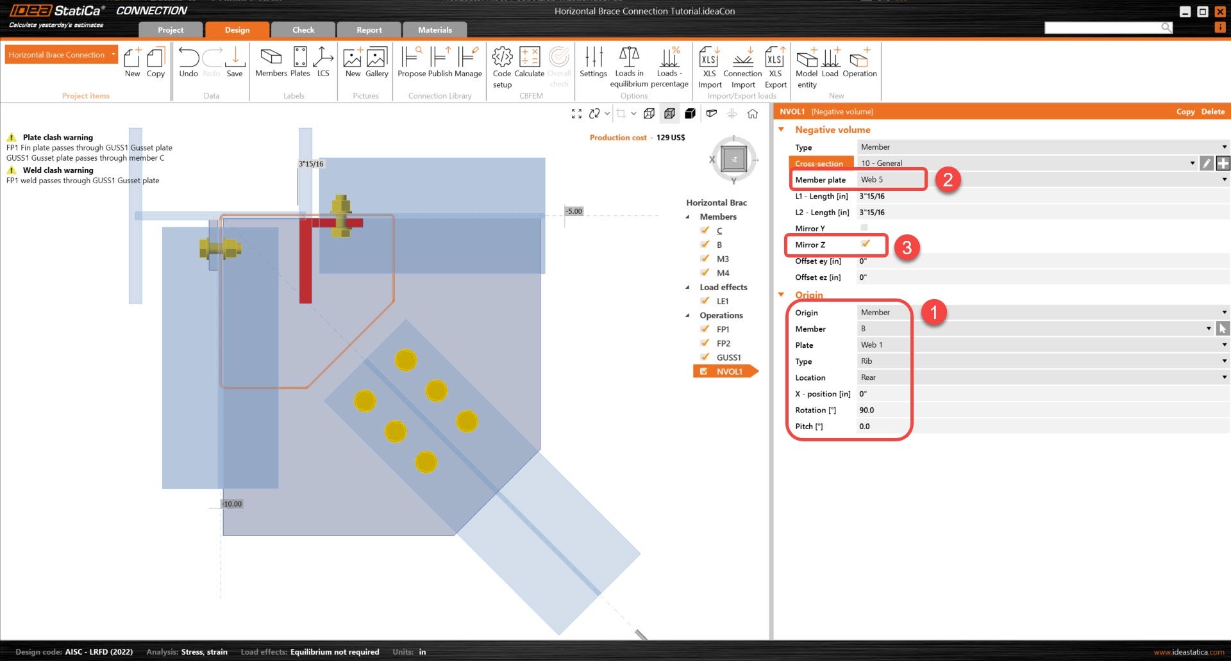Click the Rotation value input field
Viewport: 1231px width, 661px height.
(x=1039, y=411)
